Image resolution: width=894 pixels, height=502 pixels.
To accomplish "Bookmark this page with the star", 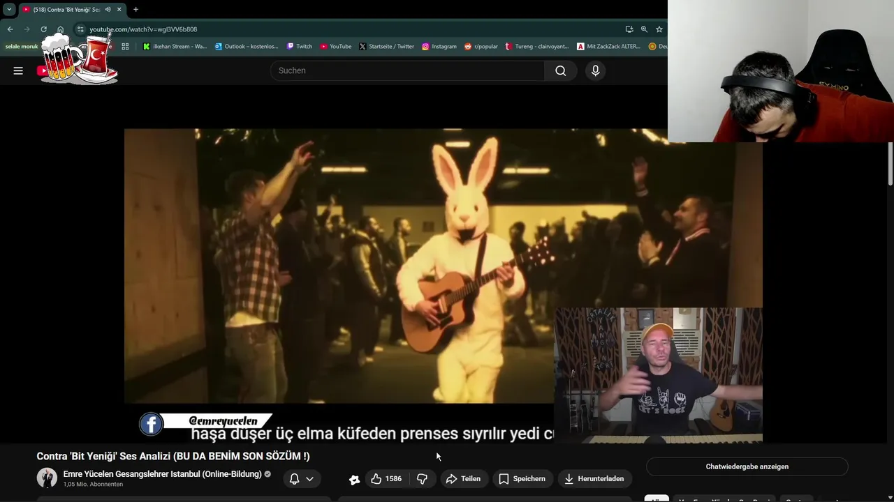I will (x=659, y=29).
